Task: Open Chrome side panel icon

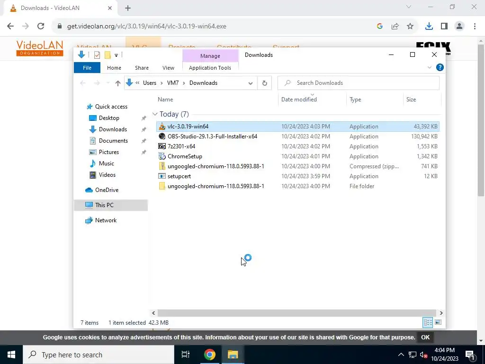Action: click(444, 27)
